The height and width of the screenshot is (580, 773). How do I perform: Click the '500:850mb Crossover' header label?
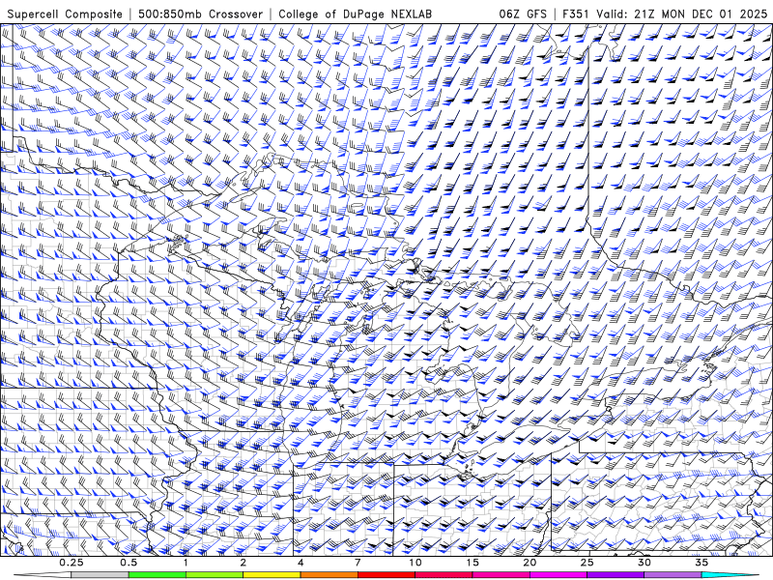(201, 14)
